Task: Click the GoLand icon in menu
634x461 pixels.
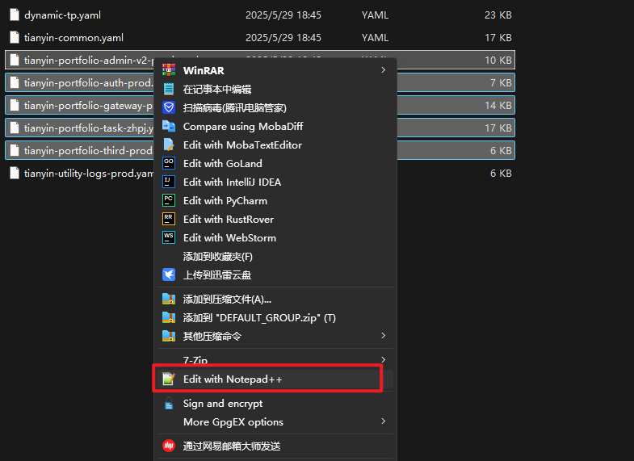Action: pos(169,163)
